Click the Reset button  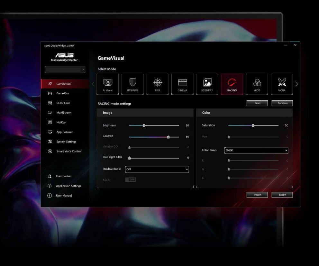point(257,103)
